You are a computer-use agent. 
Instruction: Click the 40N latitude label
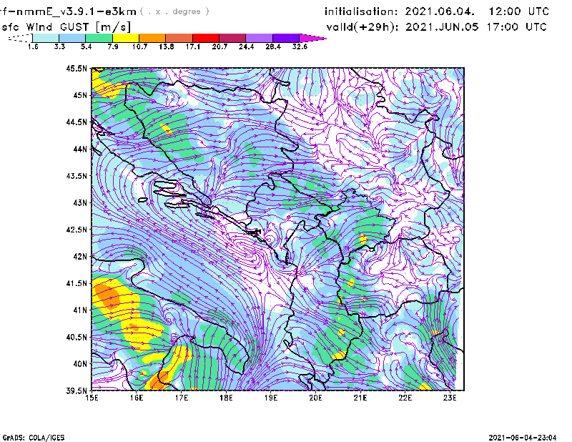(x=80, y=364)
